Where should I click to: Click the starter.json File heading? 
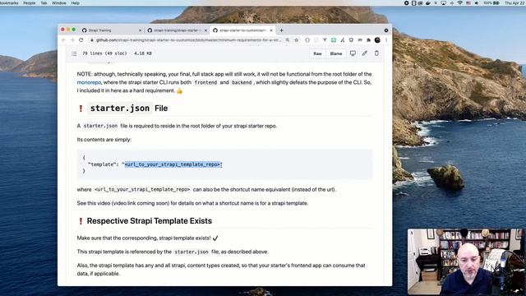tap(129, 109)
